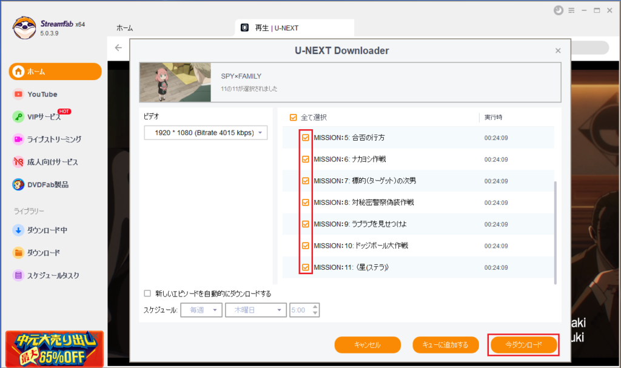Uncheck MISSION:8 episode checkbox
Screen dimensions: 621x368
tap(306, 202)
